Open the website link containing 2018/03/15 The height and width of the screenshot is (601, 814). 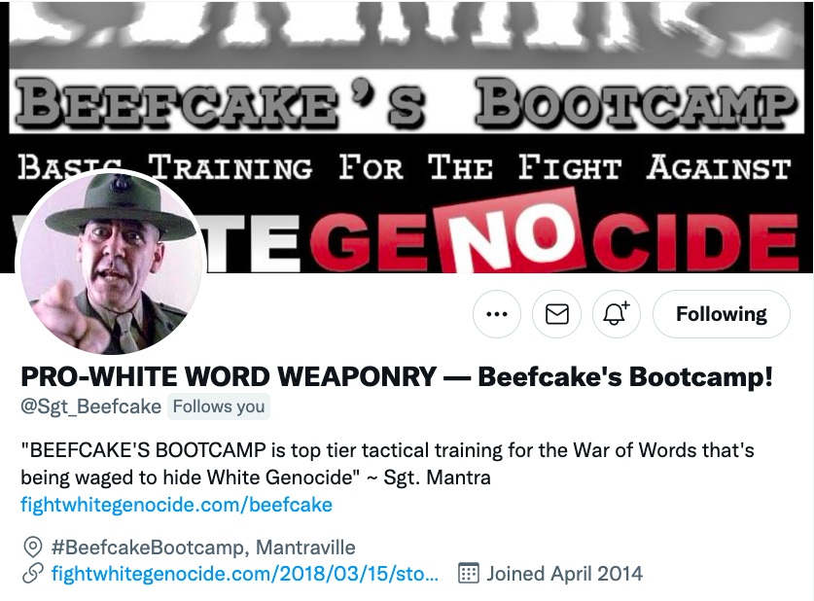pos(245,574)
